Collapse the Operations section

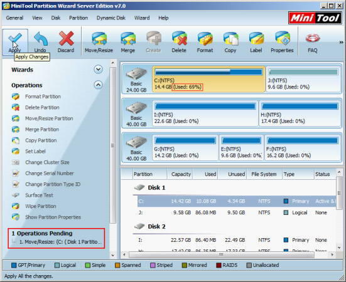pyautogui.click(x=98, y=85)
